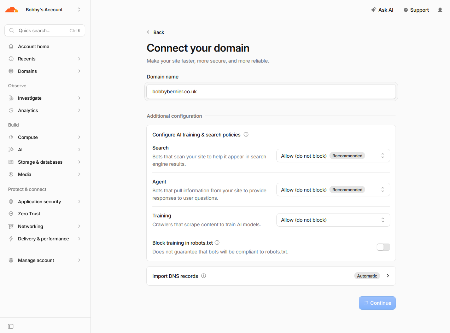Click the Delivery & performance lightning icon
450x333 pixels.
point(11,239)
